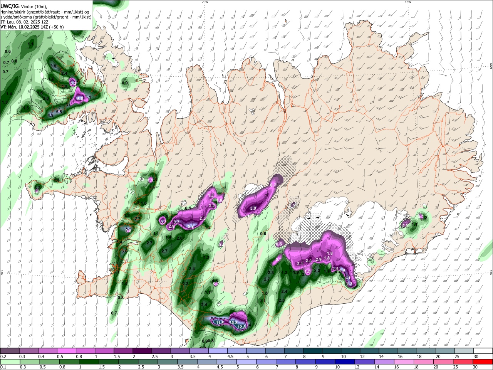This screenshot has width=493, height=370.
Task: Click the "4.3" snowfall value on the map
Action: (x=349, y=284)
